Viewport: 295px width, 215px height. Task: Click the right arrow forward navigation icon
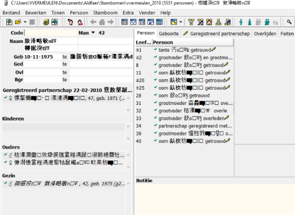coord(110,22)
